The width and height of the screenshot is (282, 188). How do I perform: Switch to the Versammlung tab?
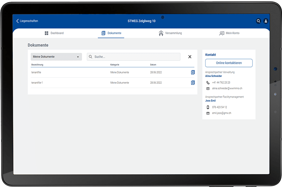click(170, 33)
